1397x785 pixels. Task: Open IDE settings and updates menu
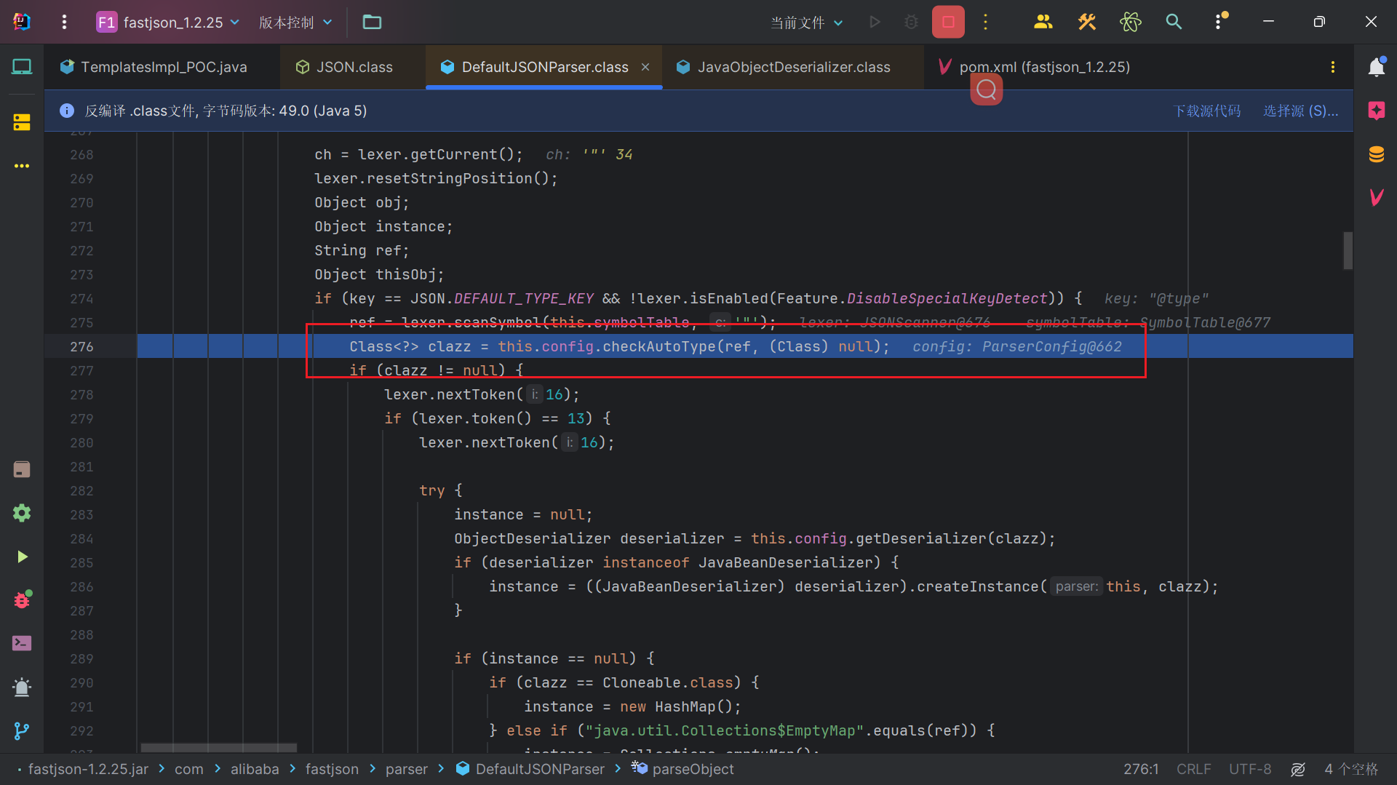point(1219,22)
